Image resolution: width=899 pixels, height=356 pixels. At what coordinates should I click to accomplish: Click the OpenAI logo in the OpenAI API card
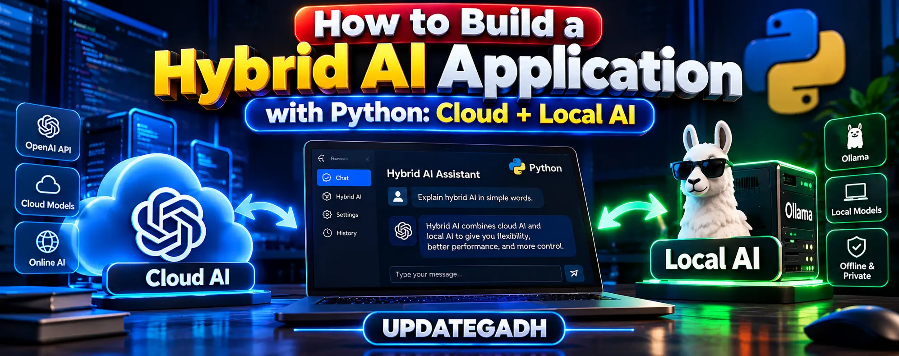[49, 126]
